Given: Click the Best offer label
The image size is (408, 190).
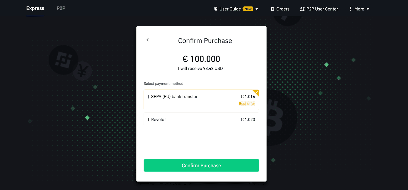Looking at the screenshot, I should 247,104.
